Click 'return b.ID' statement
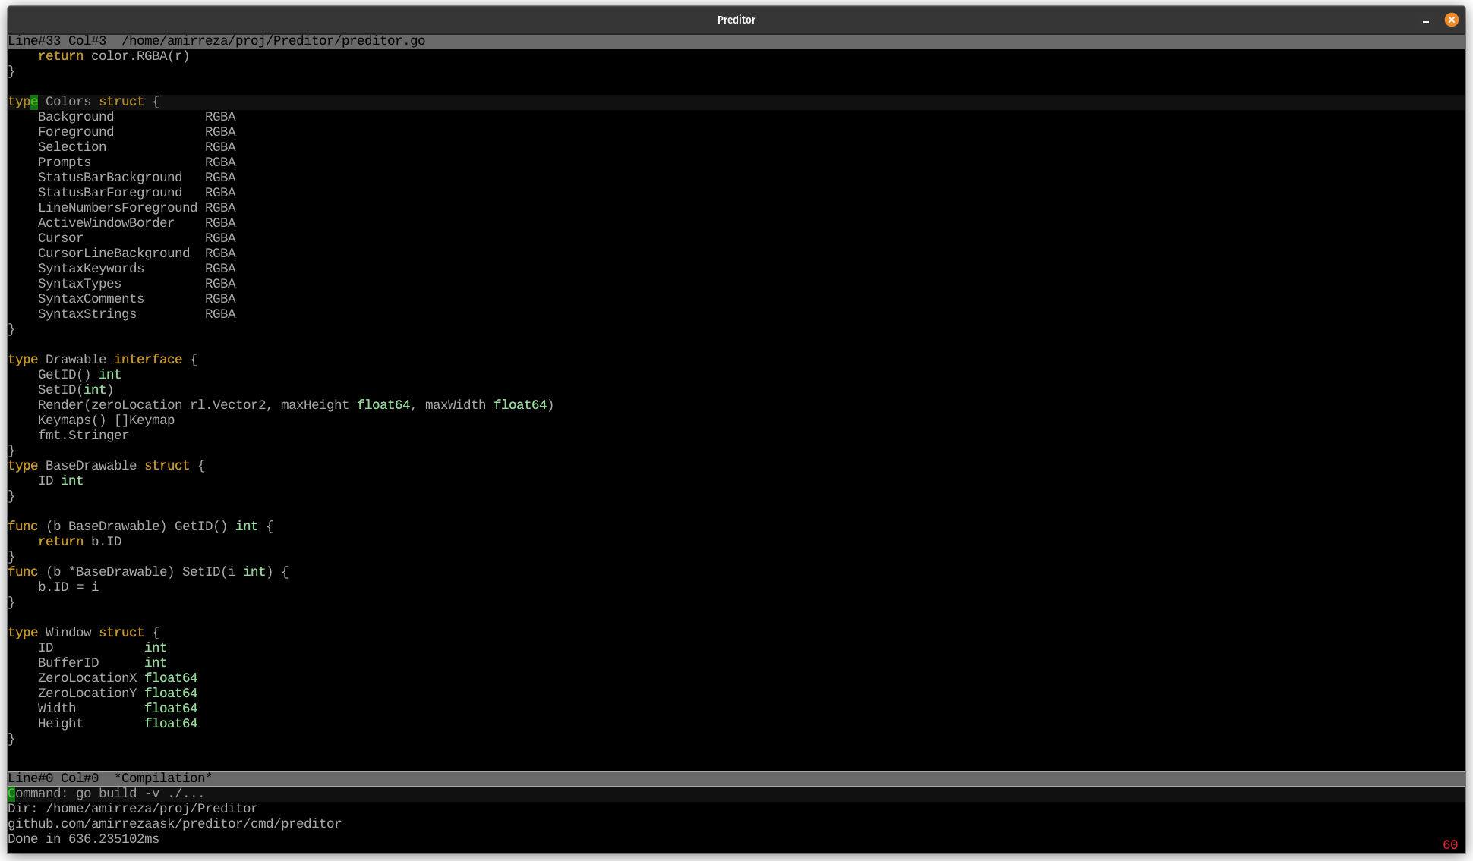Viewport: 1473px width, 861px height. pyautogui.click(x=80, y=542)
